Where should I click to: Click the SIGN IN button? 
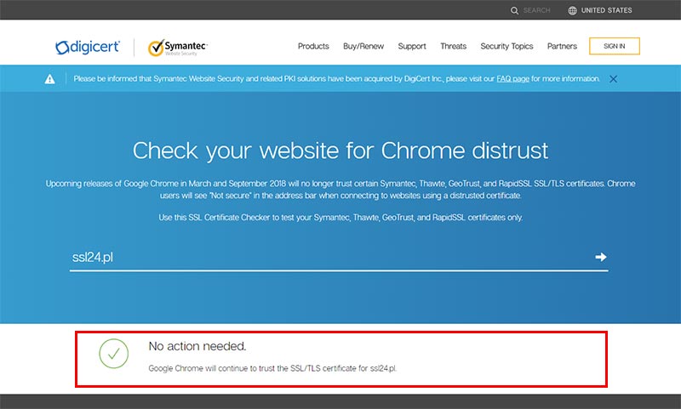point(614,46)
